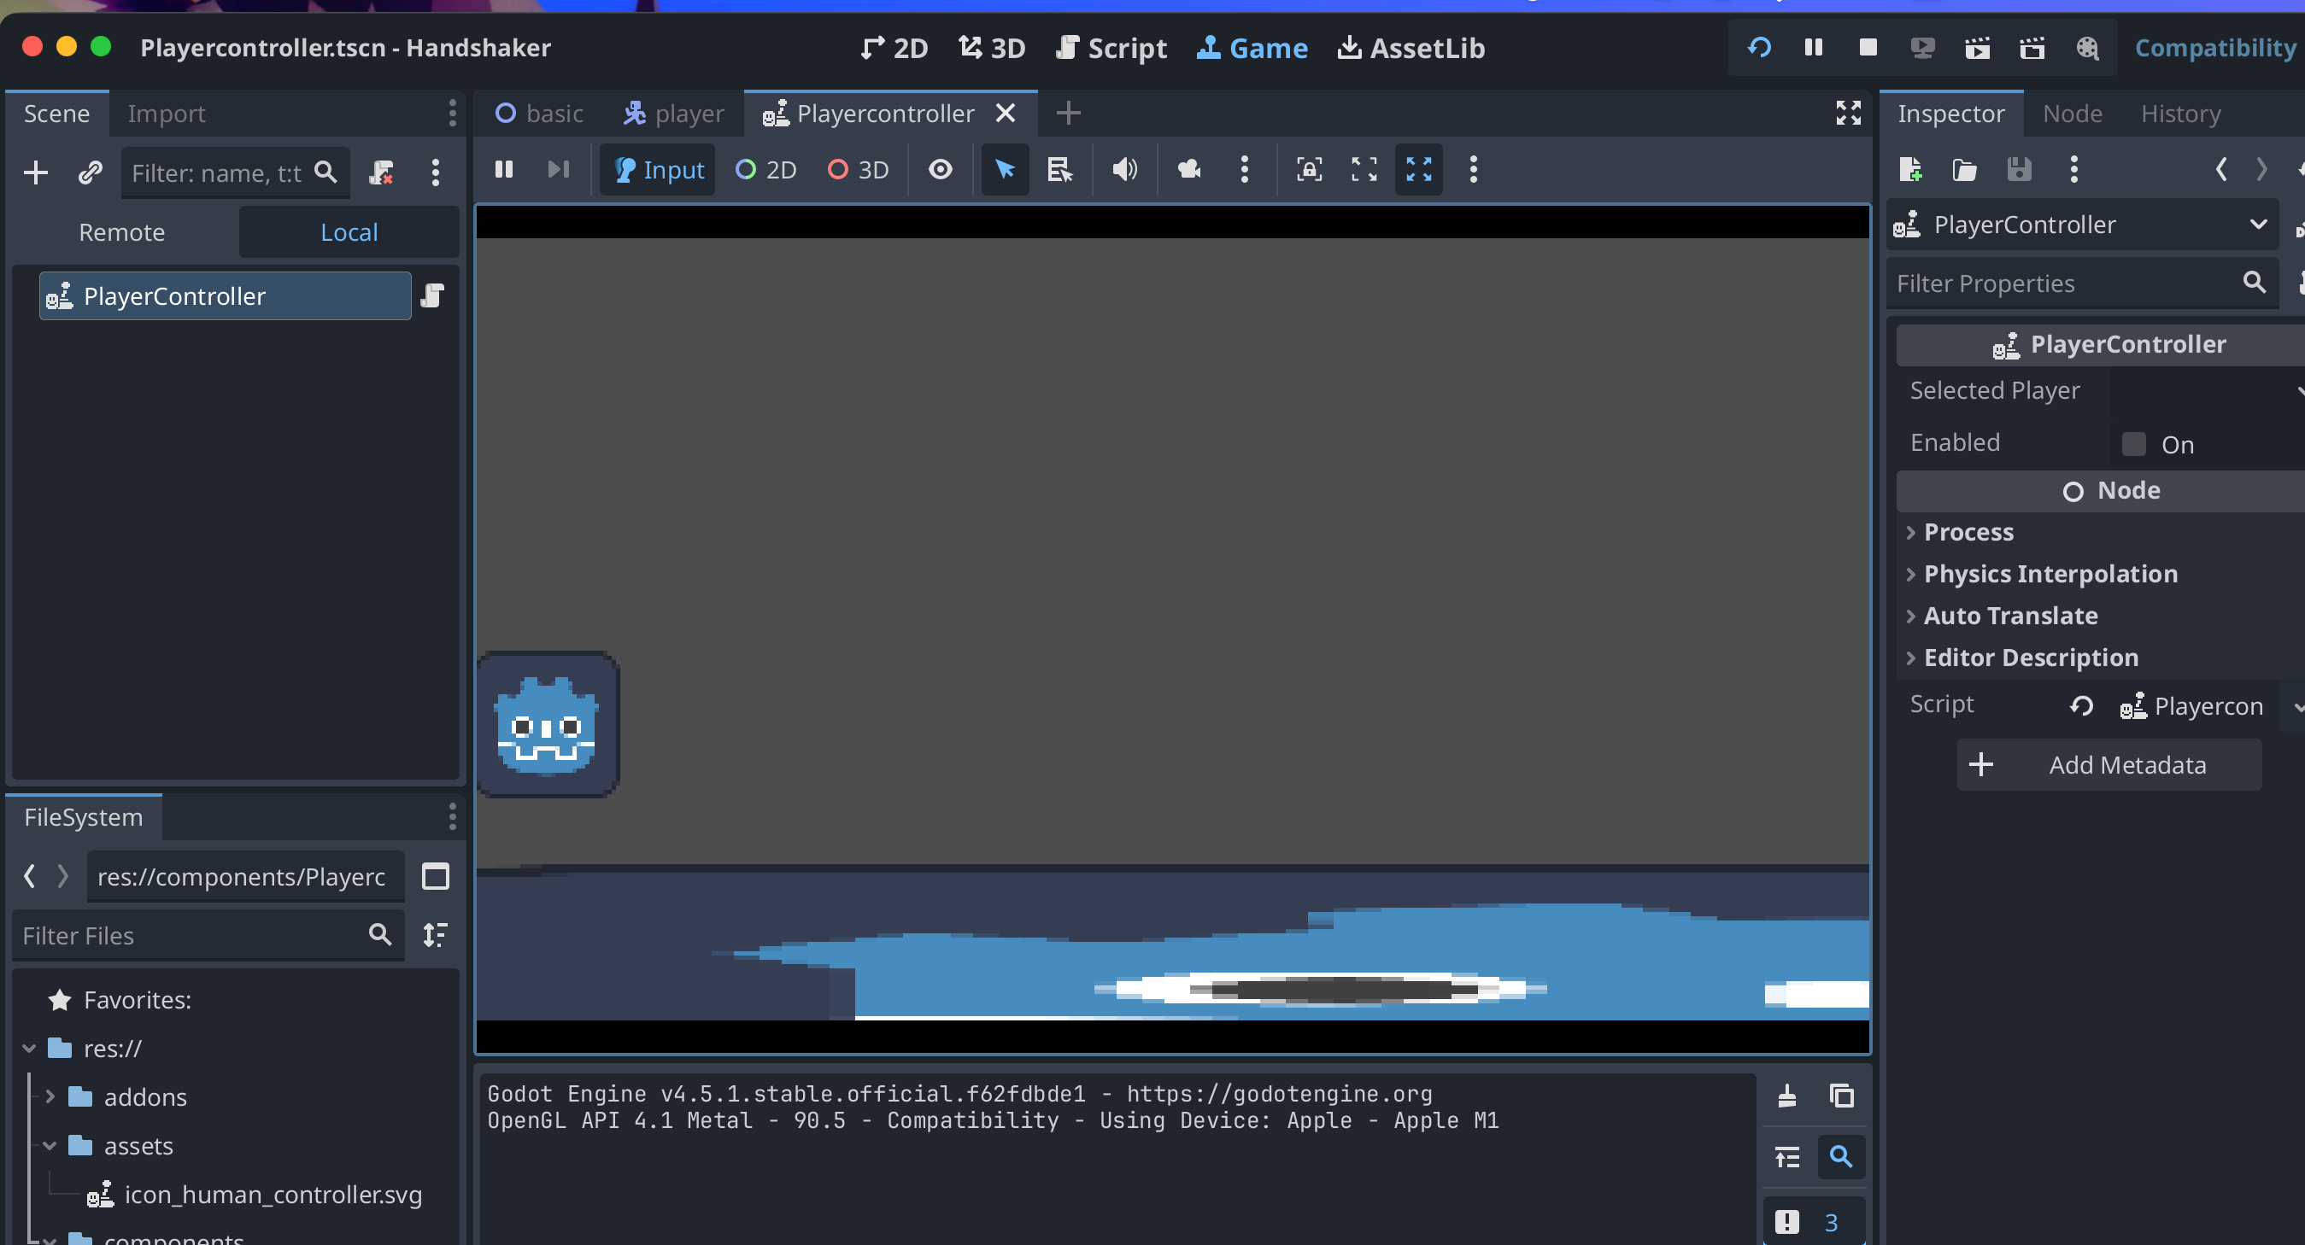Click the Add child node plus icon
This screenshot has width=2305, height=1245.
[x=36, y=172]
